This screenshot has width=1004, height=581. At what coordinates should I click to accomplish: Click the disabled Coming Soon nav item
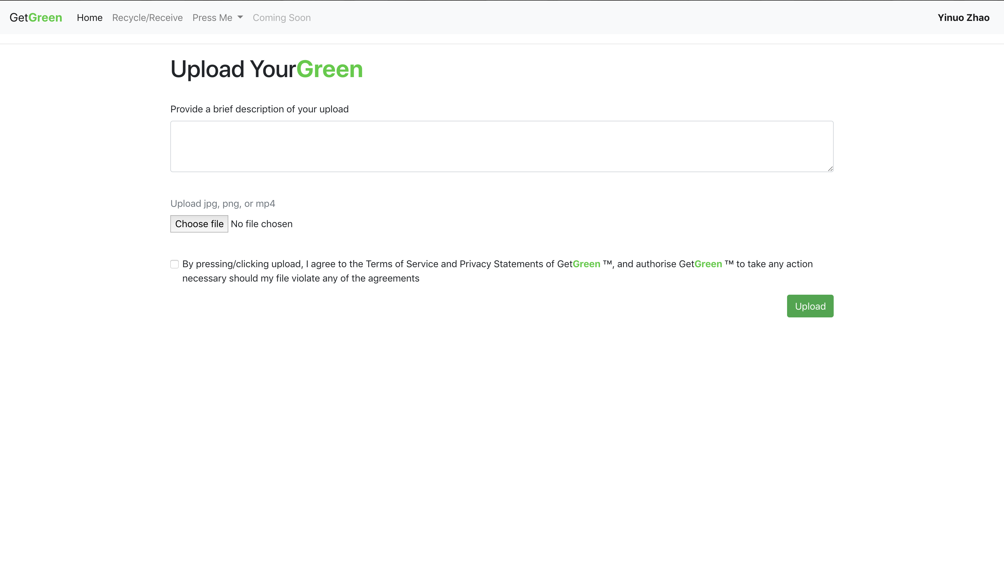pos(282,18)
